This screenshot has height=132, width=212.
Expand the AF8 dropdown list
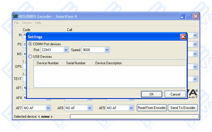click(90, 108)
